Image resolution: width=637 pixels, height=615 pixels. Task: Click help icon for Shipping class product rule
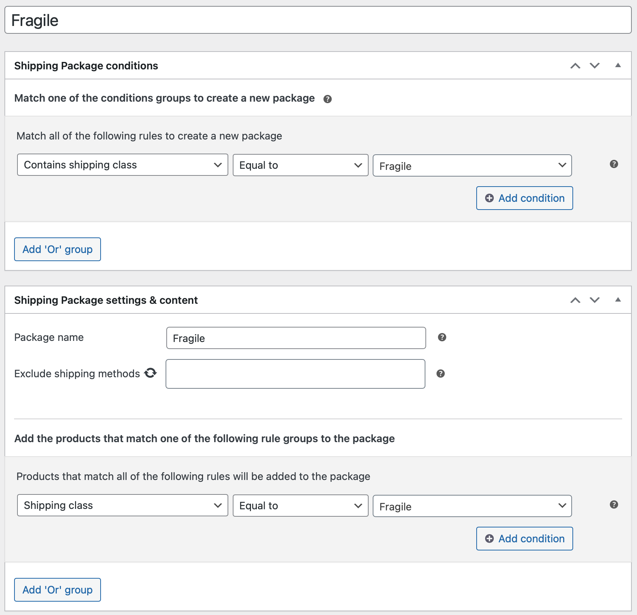(x=614, y=504)
